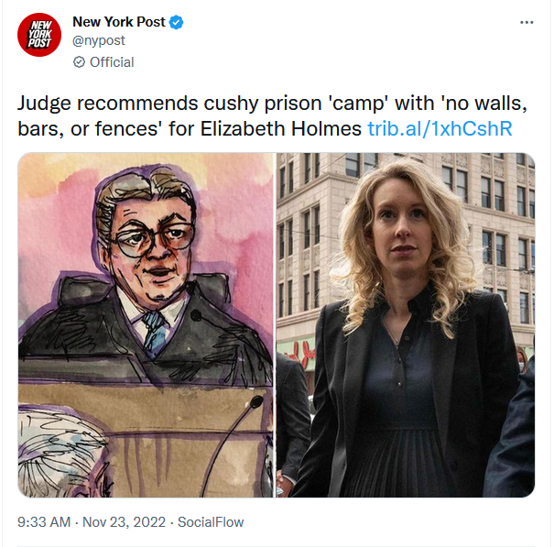Click the words Elizabeth Holmes in tweet

coord(281,128)
